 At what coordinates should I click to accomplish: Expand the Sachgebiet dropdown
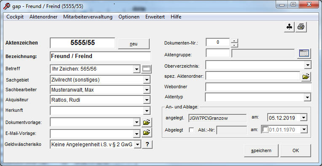146,79
